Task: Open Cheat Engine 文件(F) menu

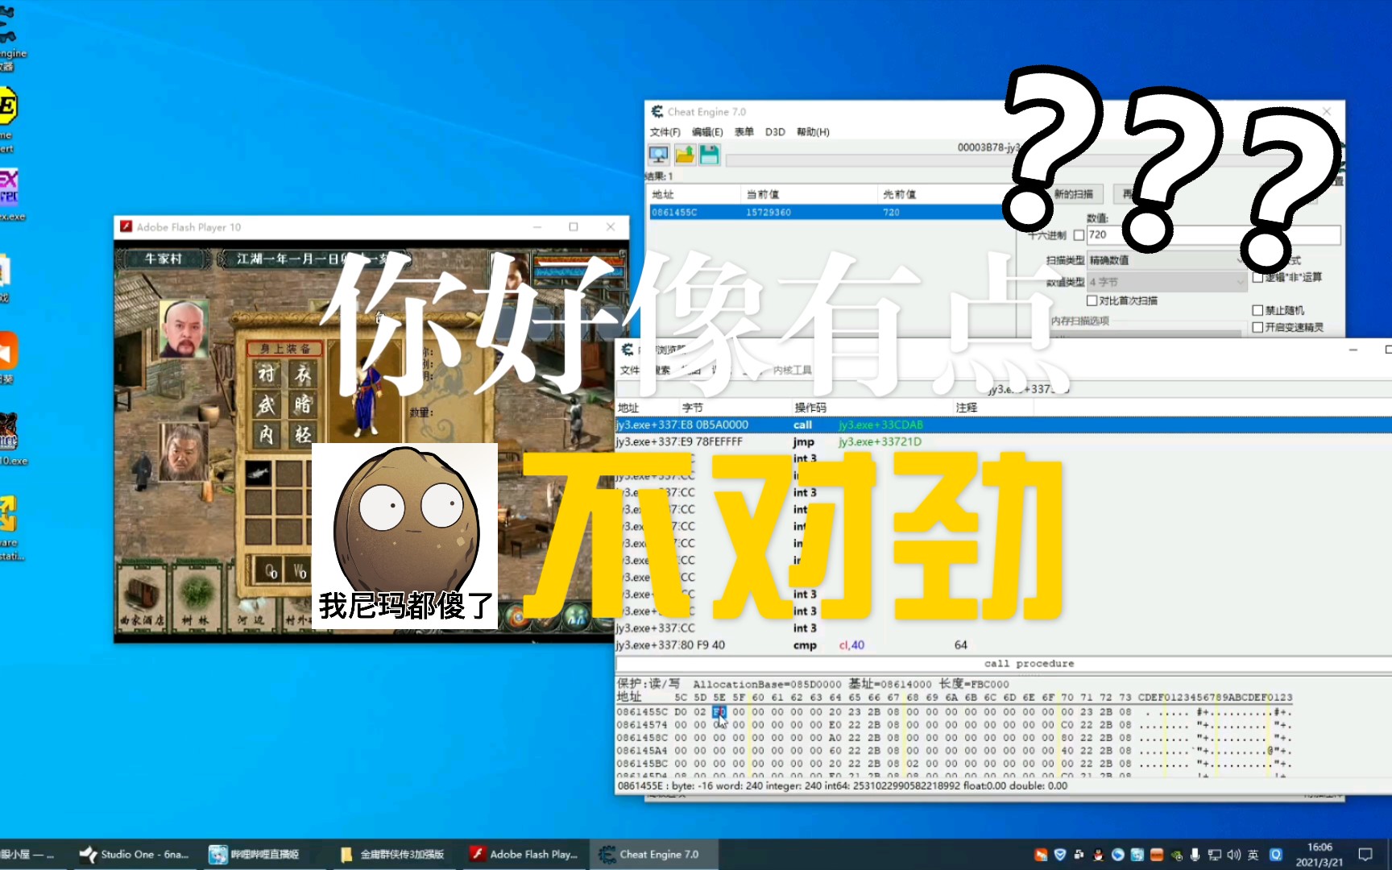Action: pyautogui.click(x=665, y=132)
